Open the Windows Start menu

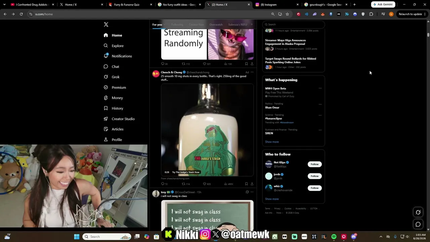[77, 237]
